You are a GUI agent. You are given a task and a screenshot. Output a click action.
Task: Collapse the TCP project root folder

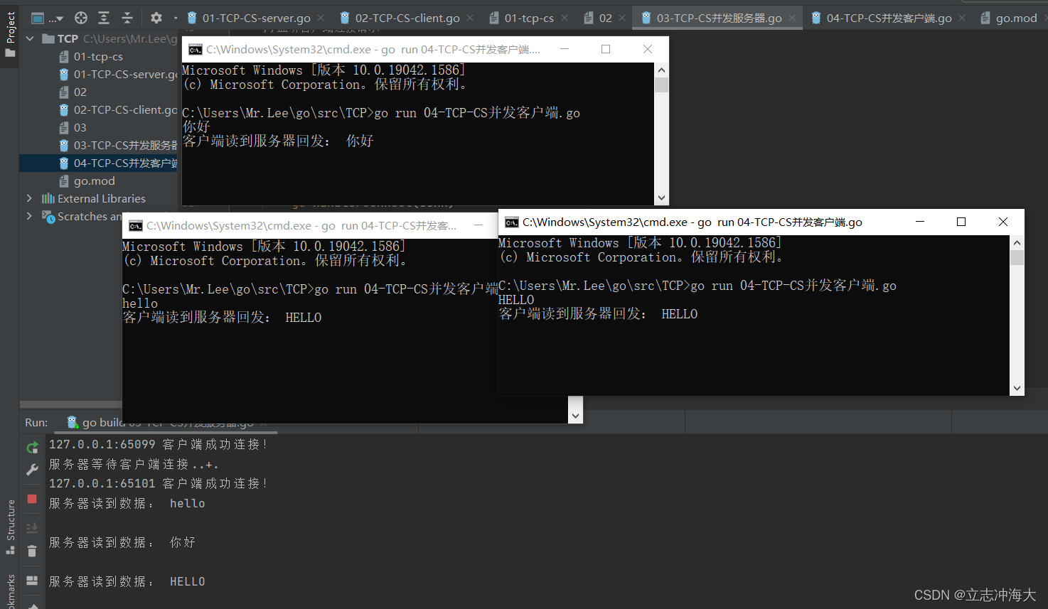tap(30, 38)
